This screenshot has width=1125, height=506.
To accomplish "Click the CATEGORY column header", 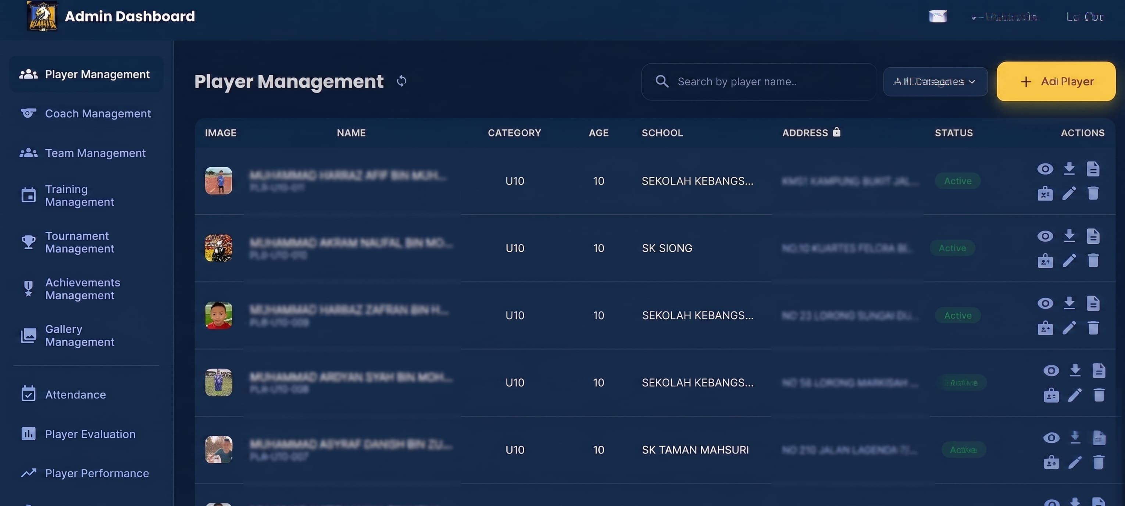I will 514,133.
